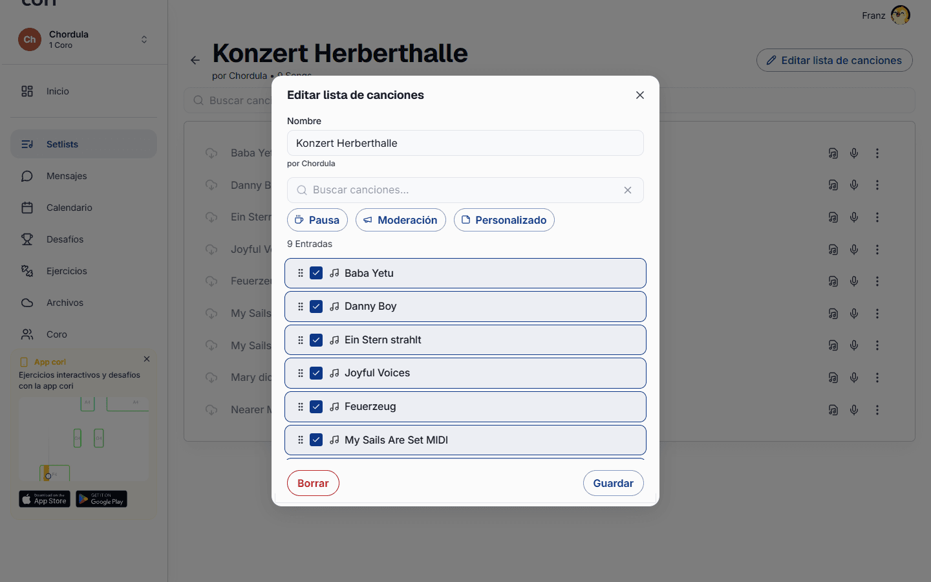
Task: Click the microphone icon in the first song row
Action: [x=854, y=153]
